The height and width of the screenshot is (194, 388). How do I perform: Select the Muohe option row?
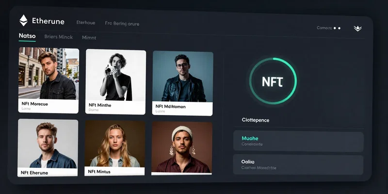(x=298, y=141)
